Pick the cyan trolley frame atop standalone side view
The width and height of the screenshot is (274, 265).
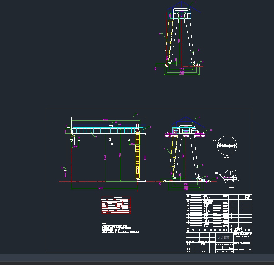180,15
